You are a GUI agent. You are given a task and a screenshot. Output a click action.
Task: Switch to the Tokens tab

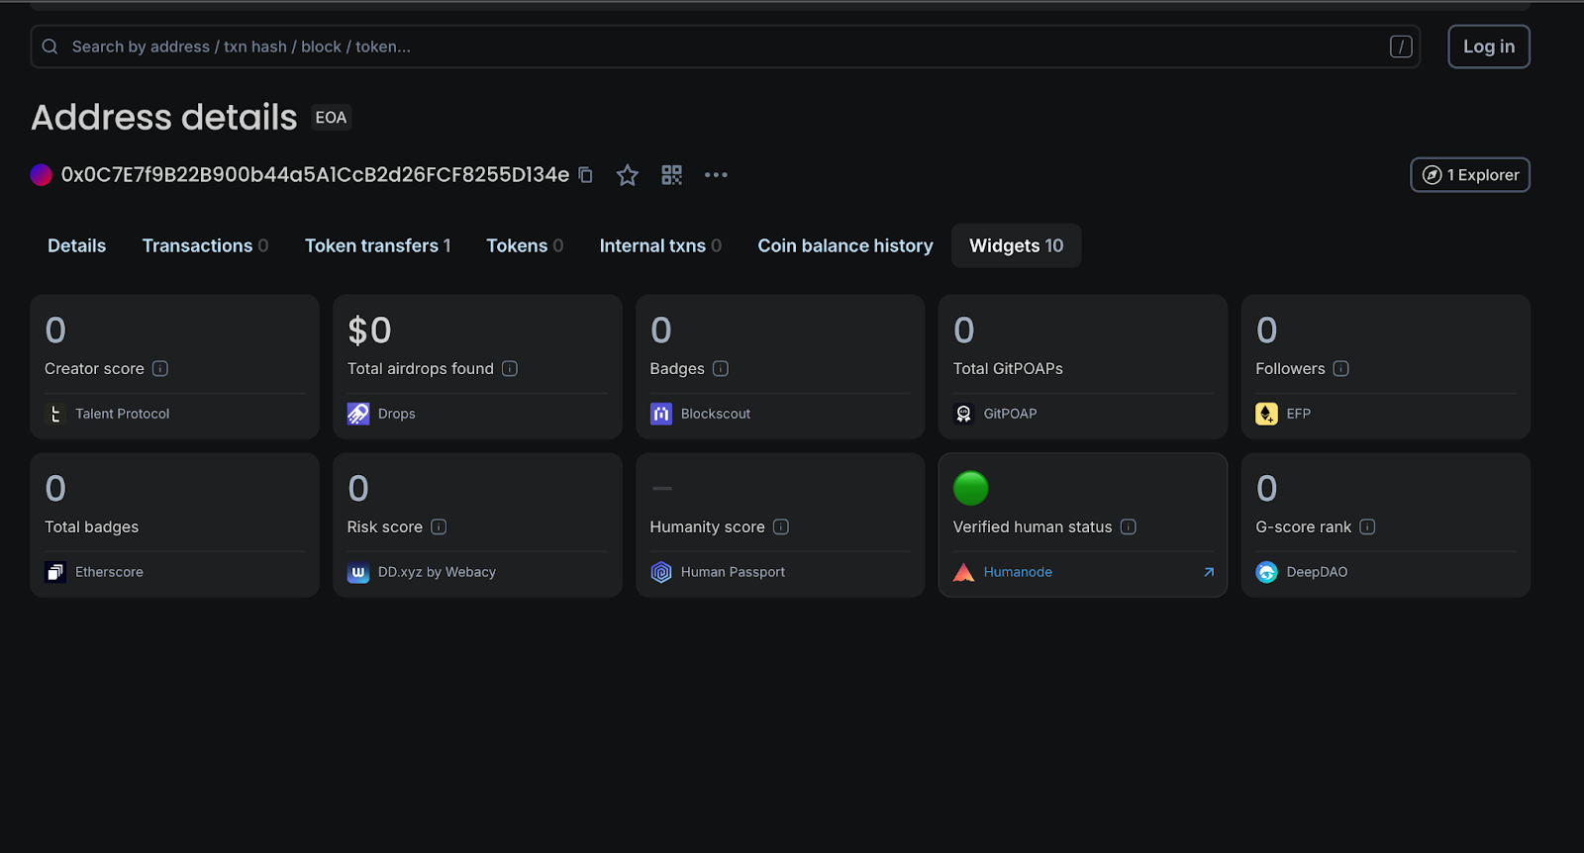point(526,245)
